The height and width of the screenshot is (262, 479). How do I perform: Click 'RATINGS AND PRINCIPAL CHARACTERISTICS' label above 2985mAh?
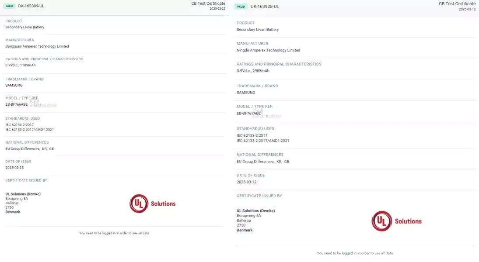[x=279, y=64]
